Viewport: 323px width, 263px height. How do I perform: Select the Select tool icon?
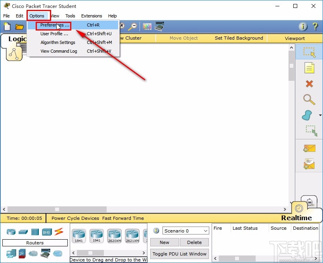309,52
